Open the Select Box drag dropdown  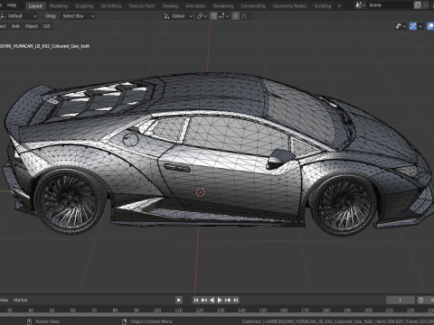pos(79,16)
